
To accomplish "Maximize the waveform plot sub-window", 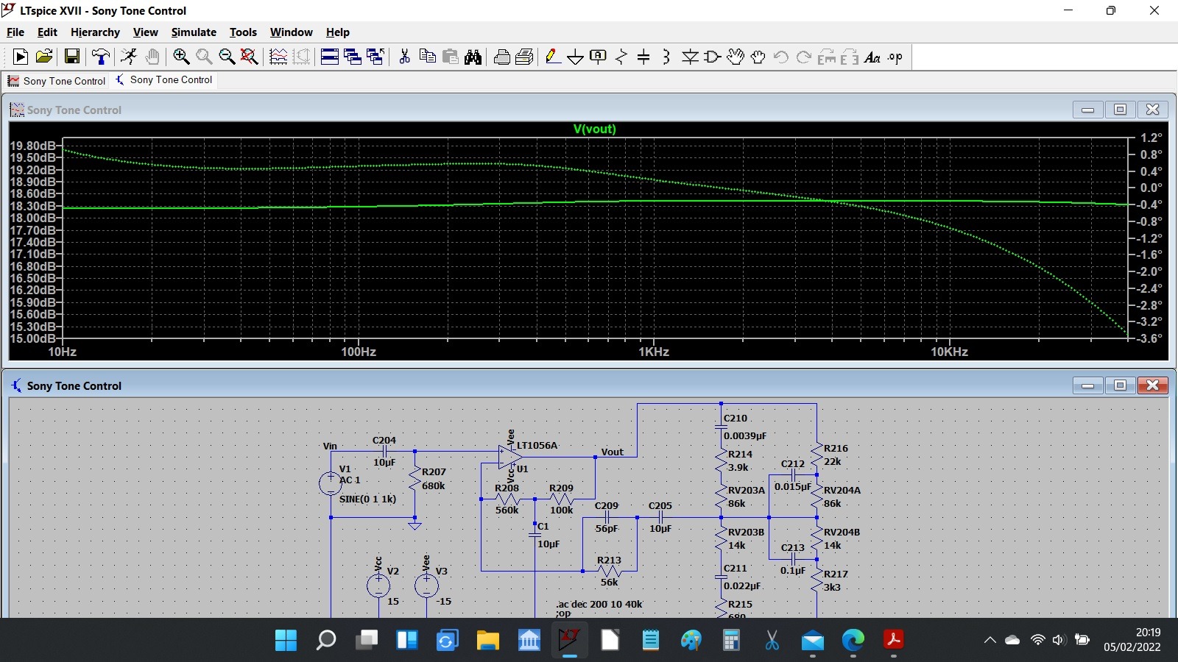I will pyautogui.click(x=1120, y=110).
